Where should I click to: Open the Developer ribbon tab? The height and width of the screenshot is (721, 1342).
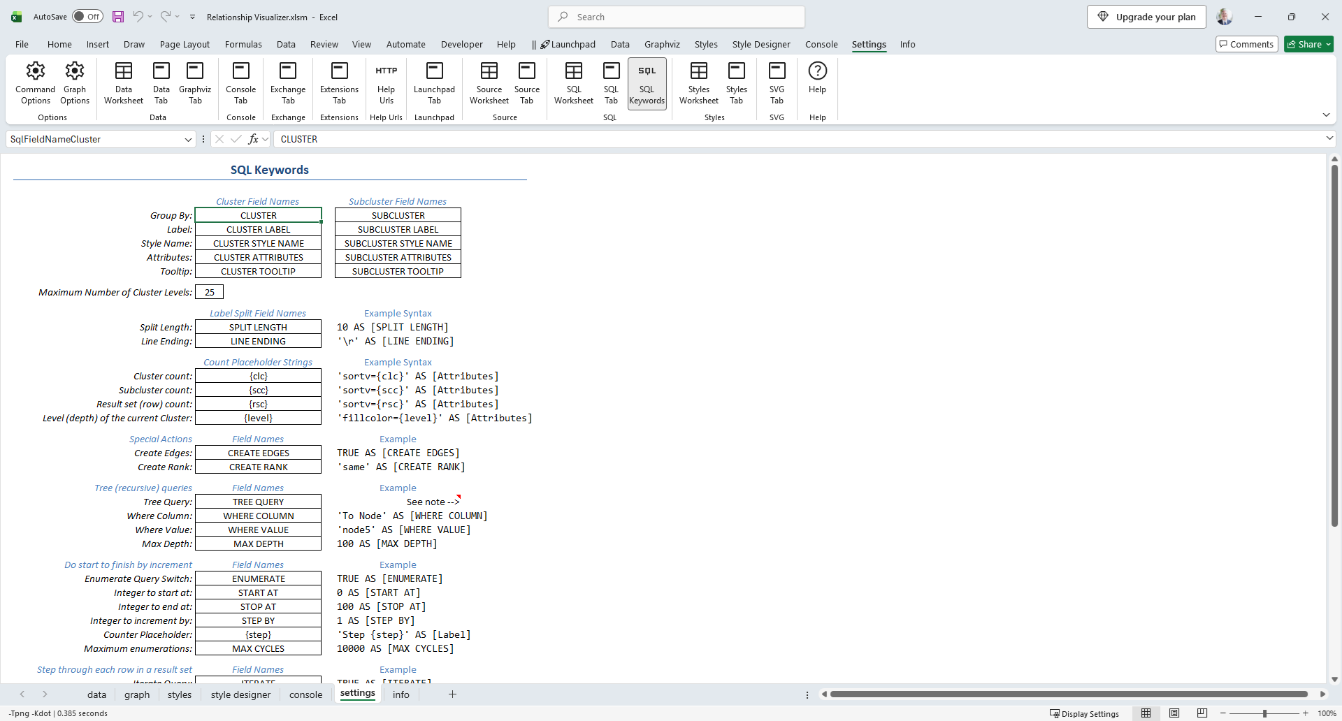461,44
